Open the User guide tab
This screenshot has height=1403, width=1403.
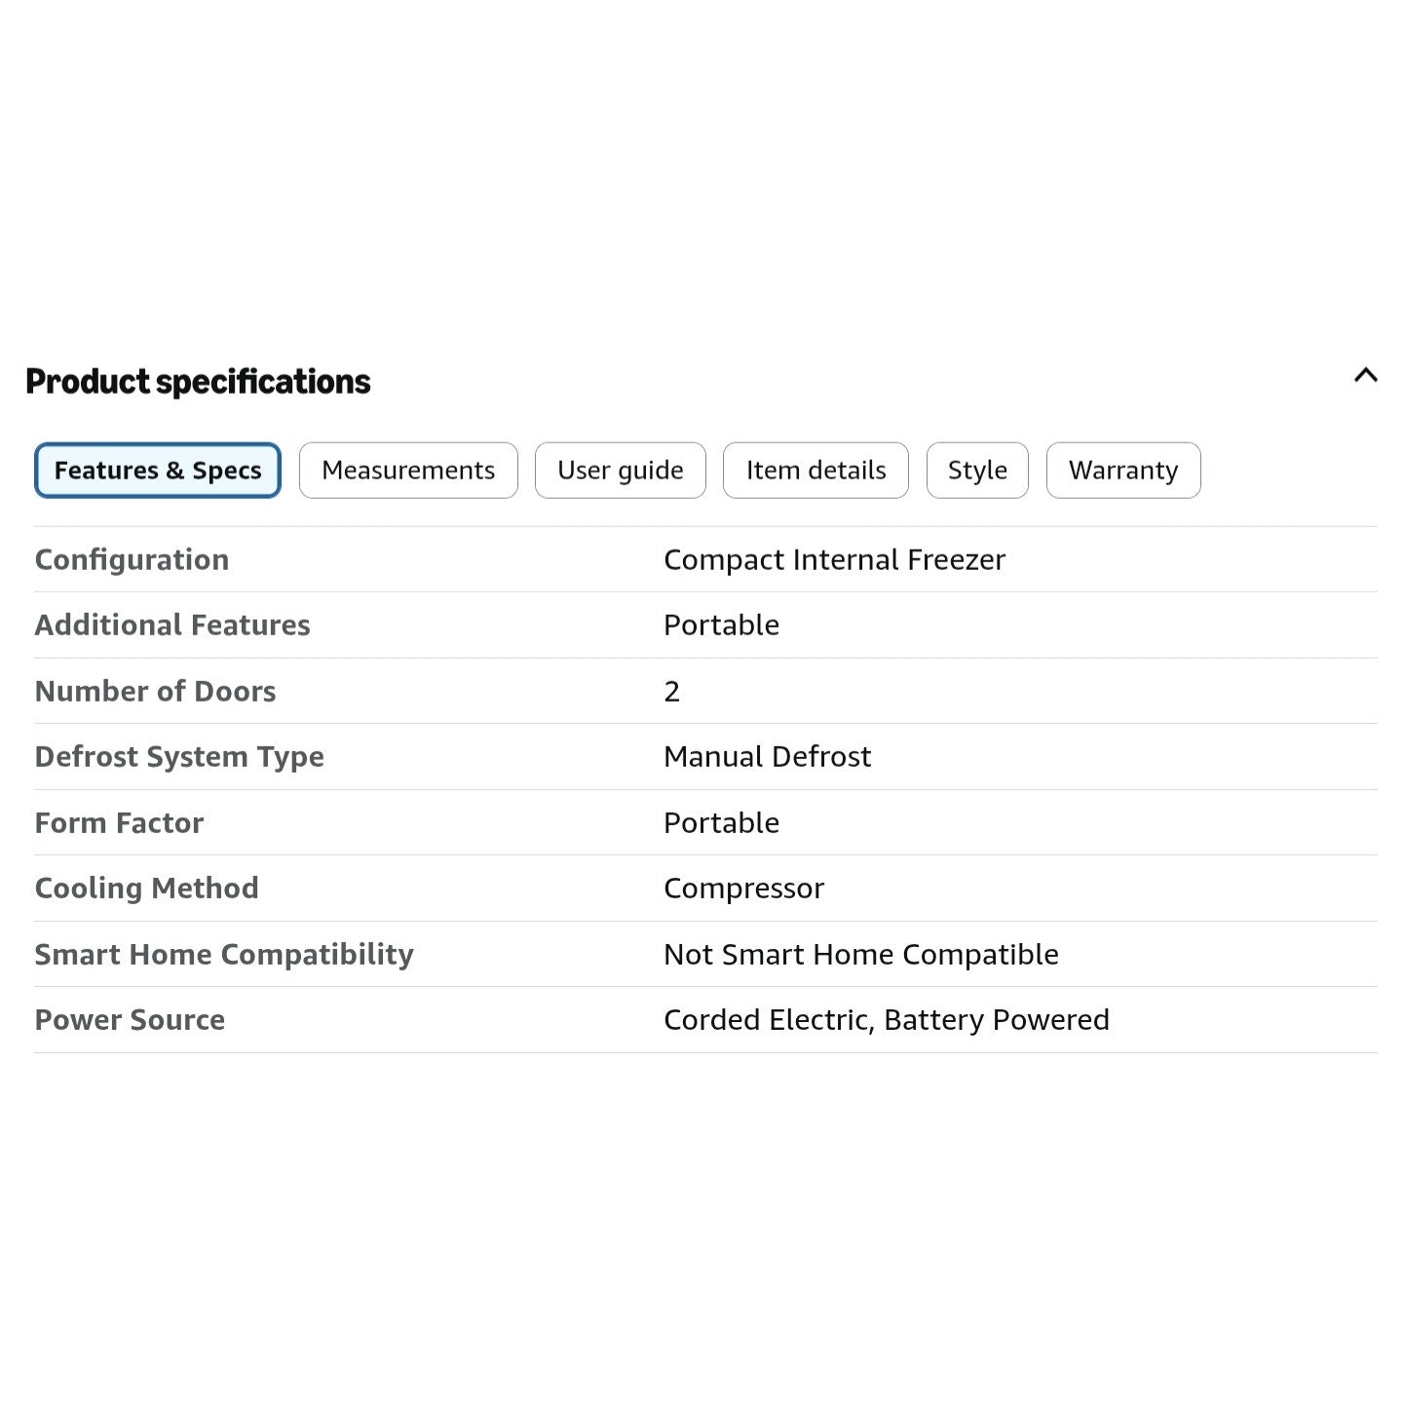click(x=621, y=471)
